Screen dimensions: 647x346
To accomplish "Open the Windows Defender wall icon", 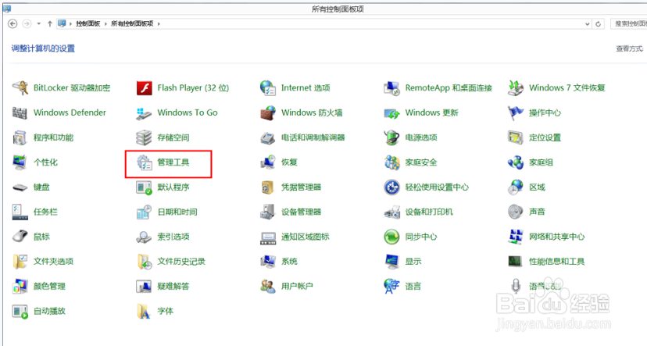I will (x=20, y=112).
